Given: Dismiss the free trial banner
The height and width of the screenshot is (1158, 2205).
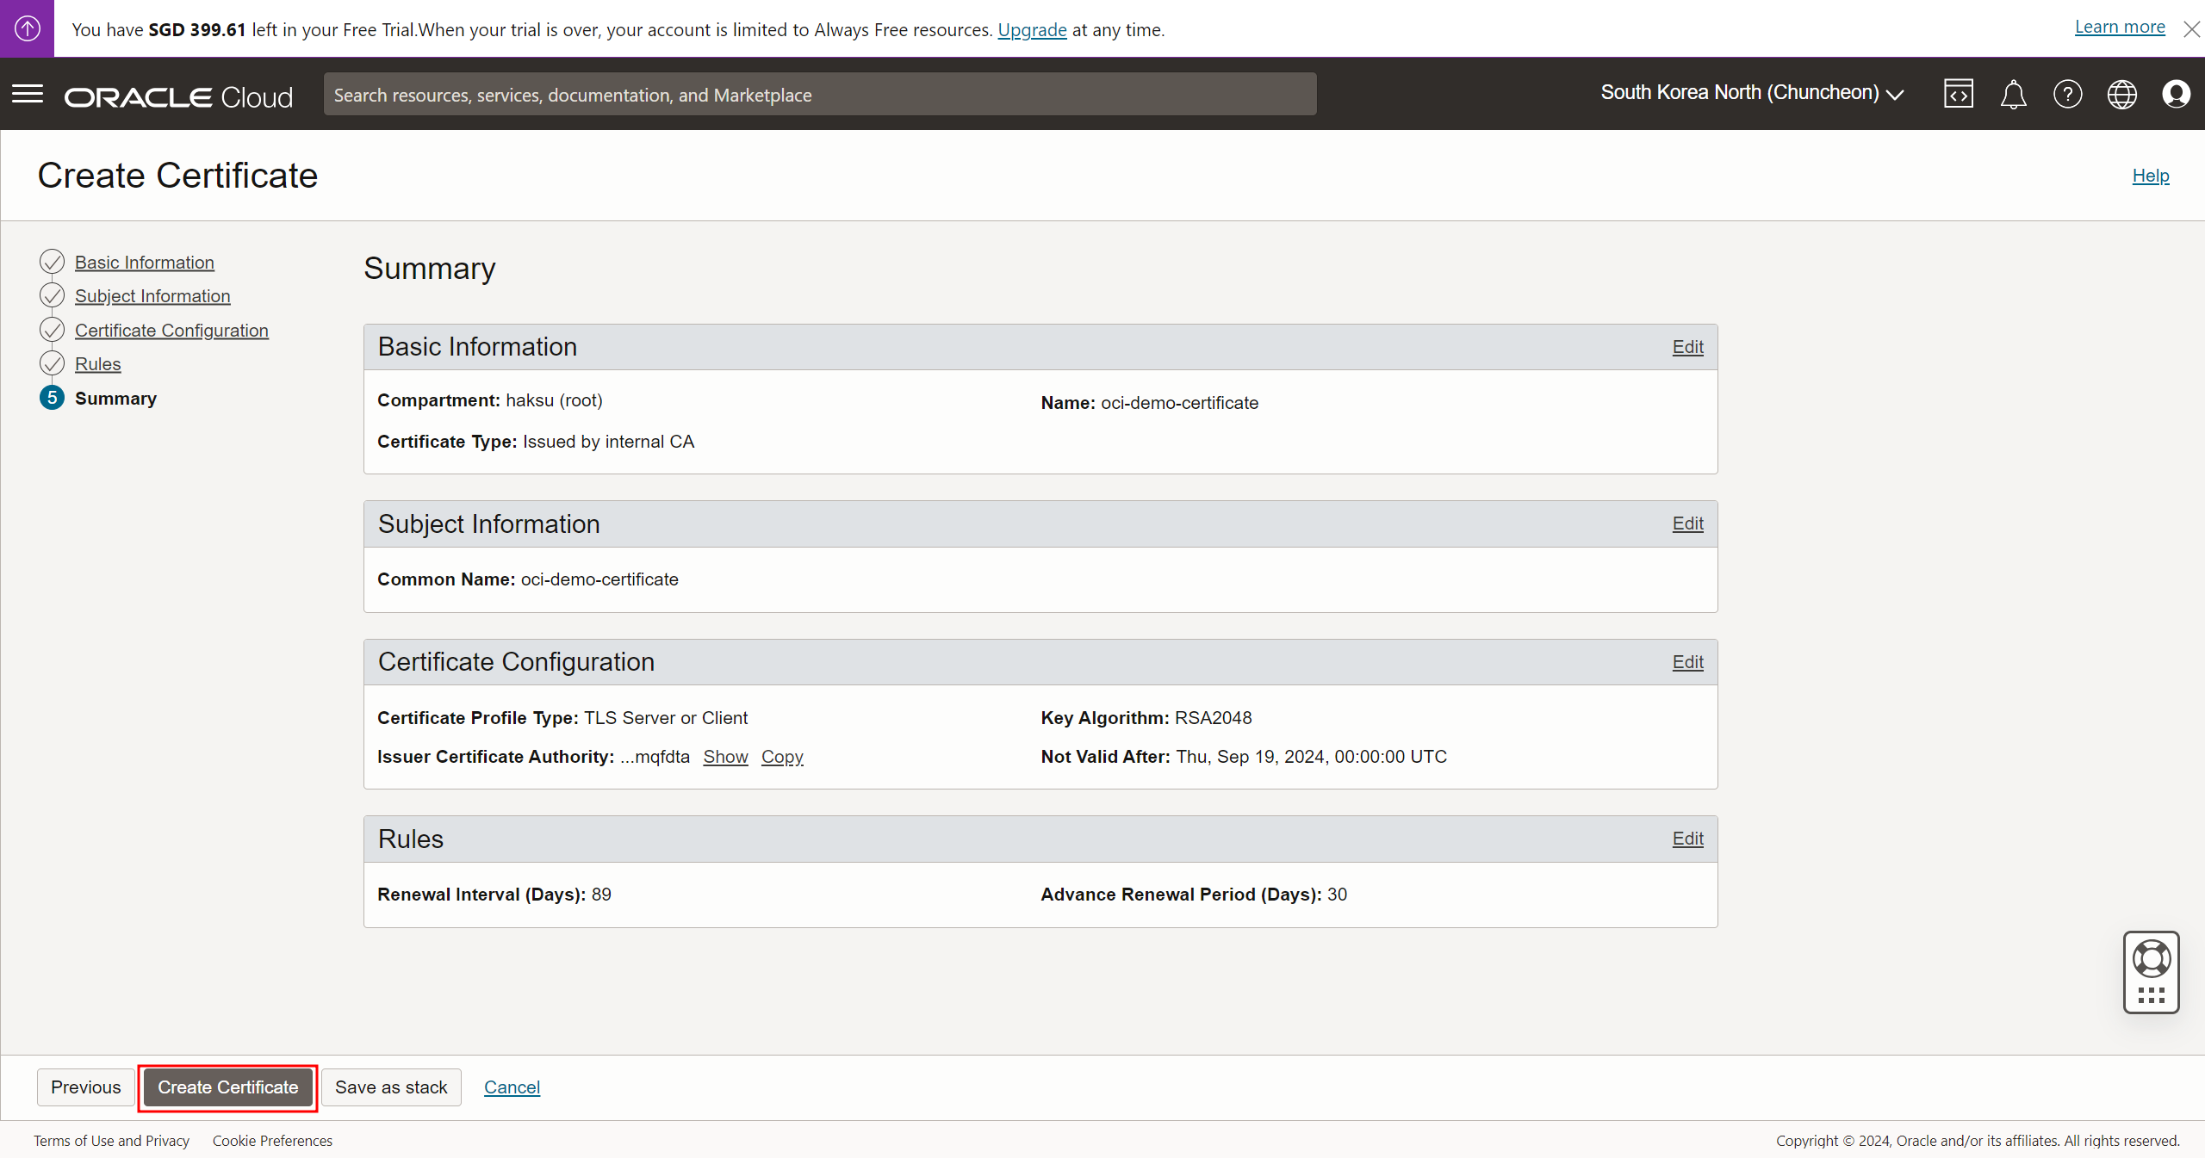Looking at the screenshot, I should click(2191, 29).
